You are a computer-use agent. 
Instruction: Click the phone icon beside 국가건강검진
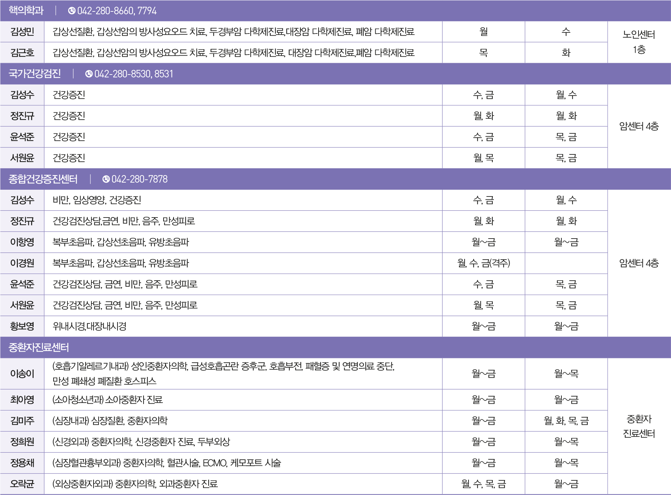[x=89, y=74]
